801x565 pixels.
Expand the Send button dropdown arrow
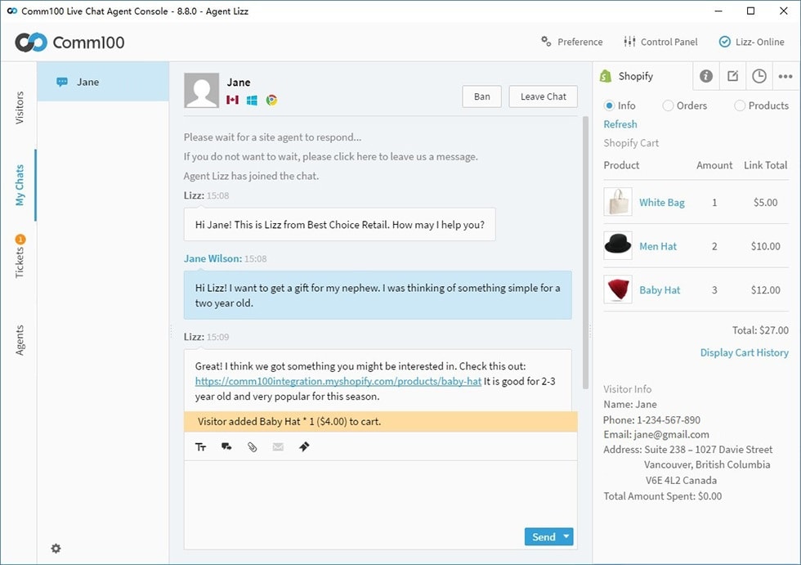click(566, 536)
